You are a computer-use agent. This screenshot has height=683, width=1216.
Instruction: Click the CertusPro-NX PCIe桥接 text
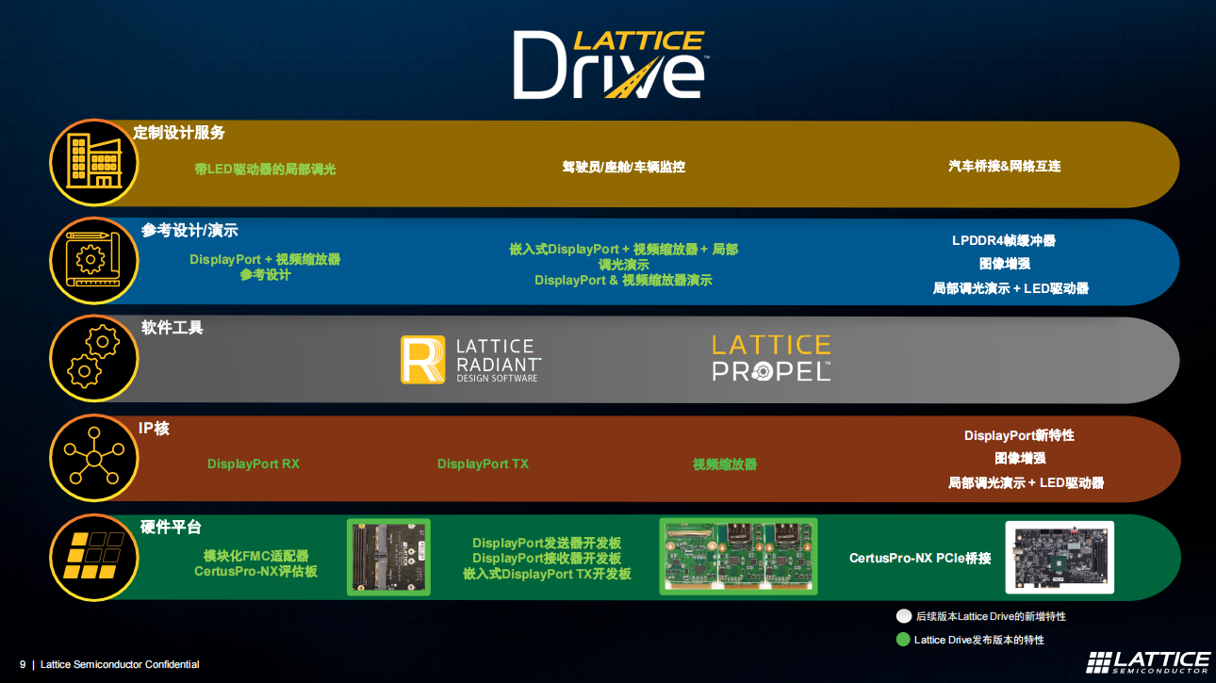click(x=920, y=558)
